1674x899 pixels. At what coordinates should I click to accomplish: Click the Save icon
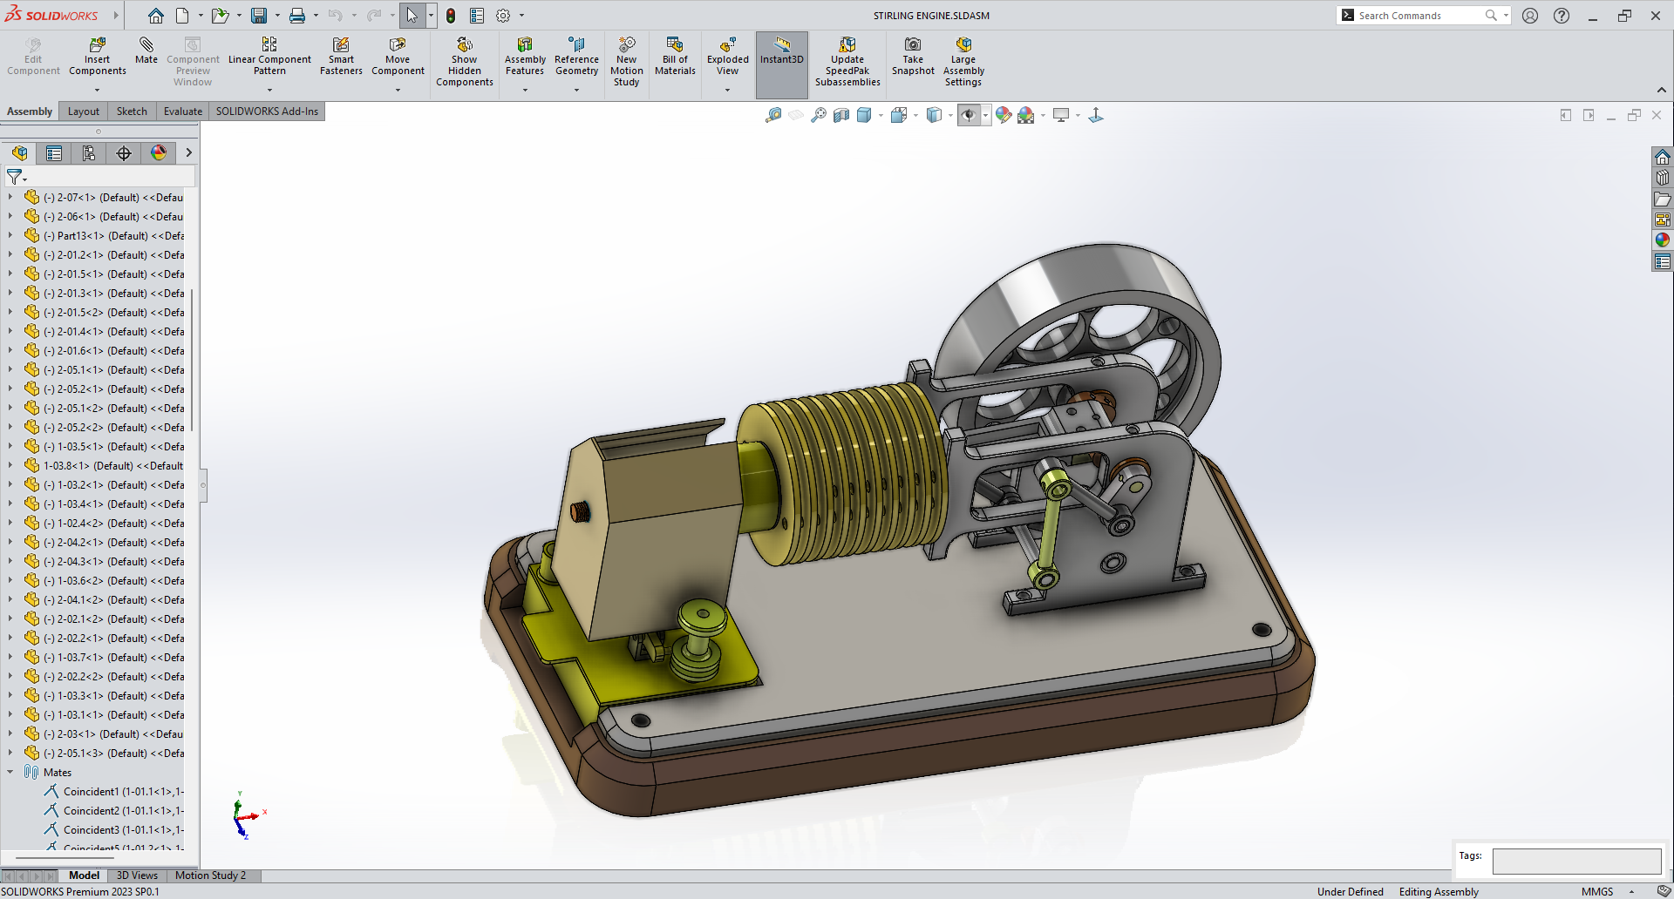[259, 16]
